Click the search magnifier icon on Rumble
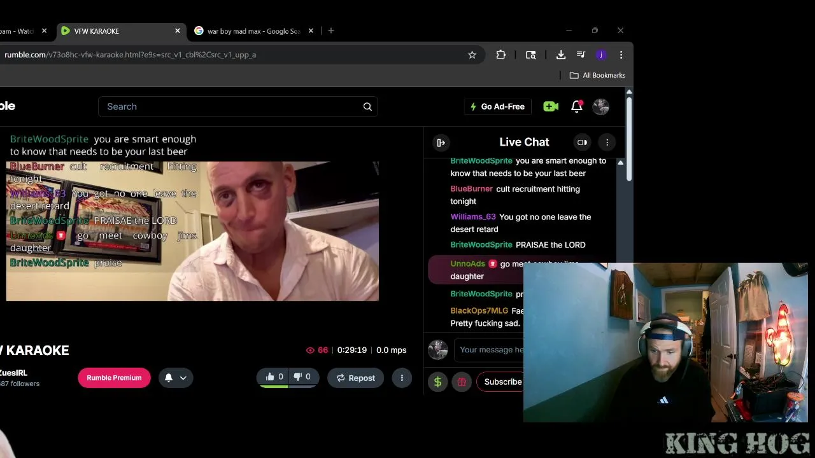Viewport: 815px width, 458px height. [x=367, y=107]
